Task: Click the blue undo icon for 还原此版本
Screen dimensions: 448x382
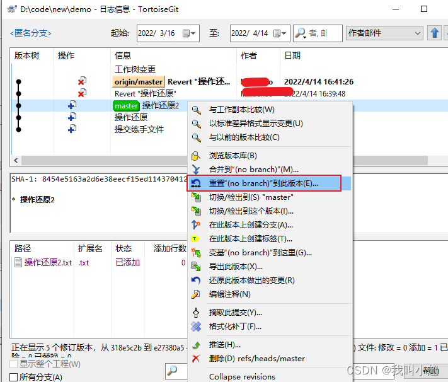Action: pyautogui.click(x=196, y=281)
